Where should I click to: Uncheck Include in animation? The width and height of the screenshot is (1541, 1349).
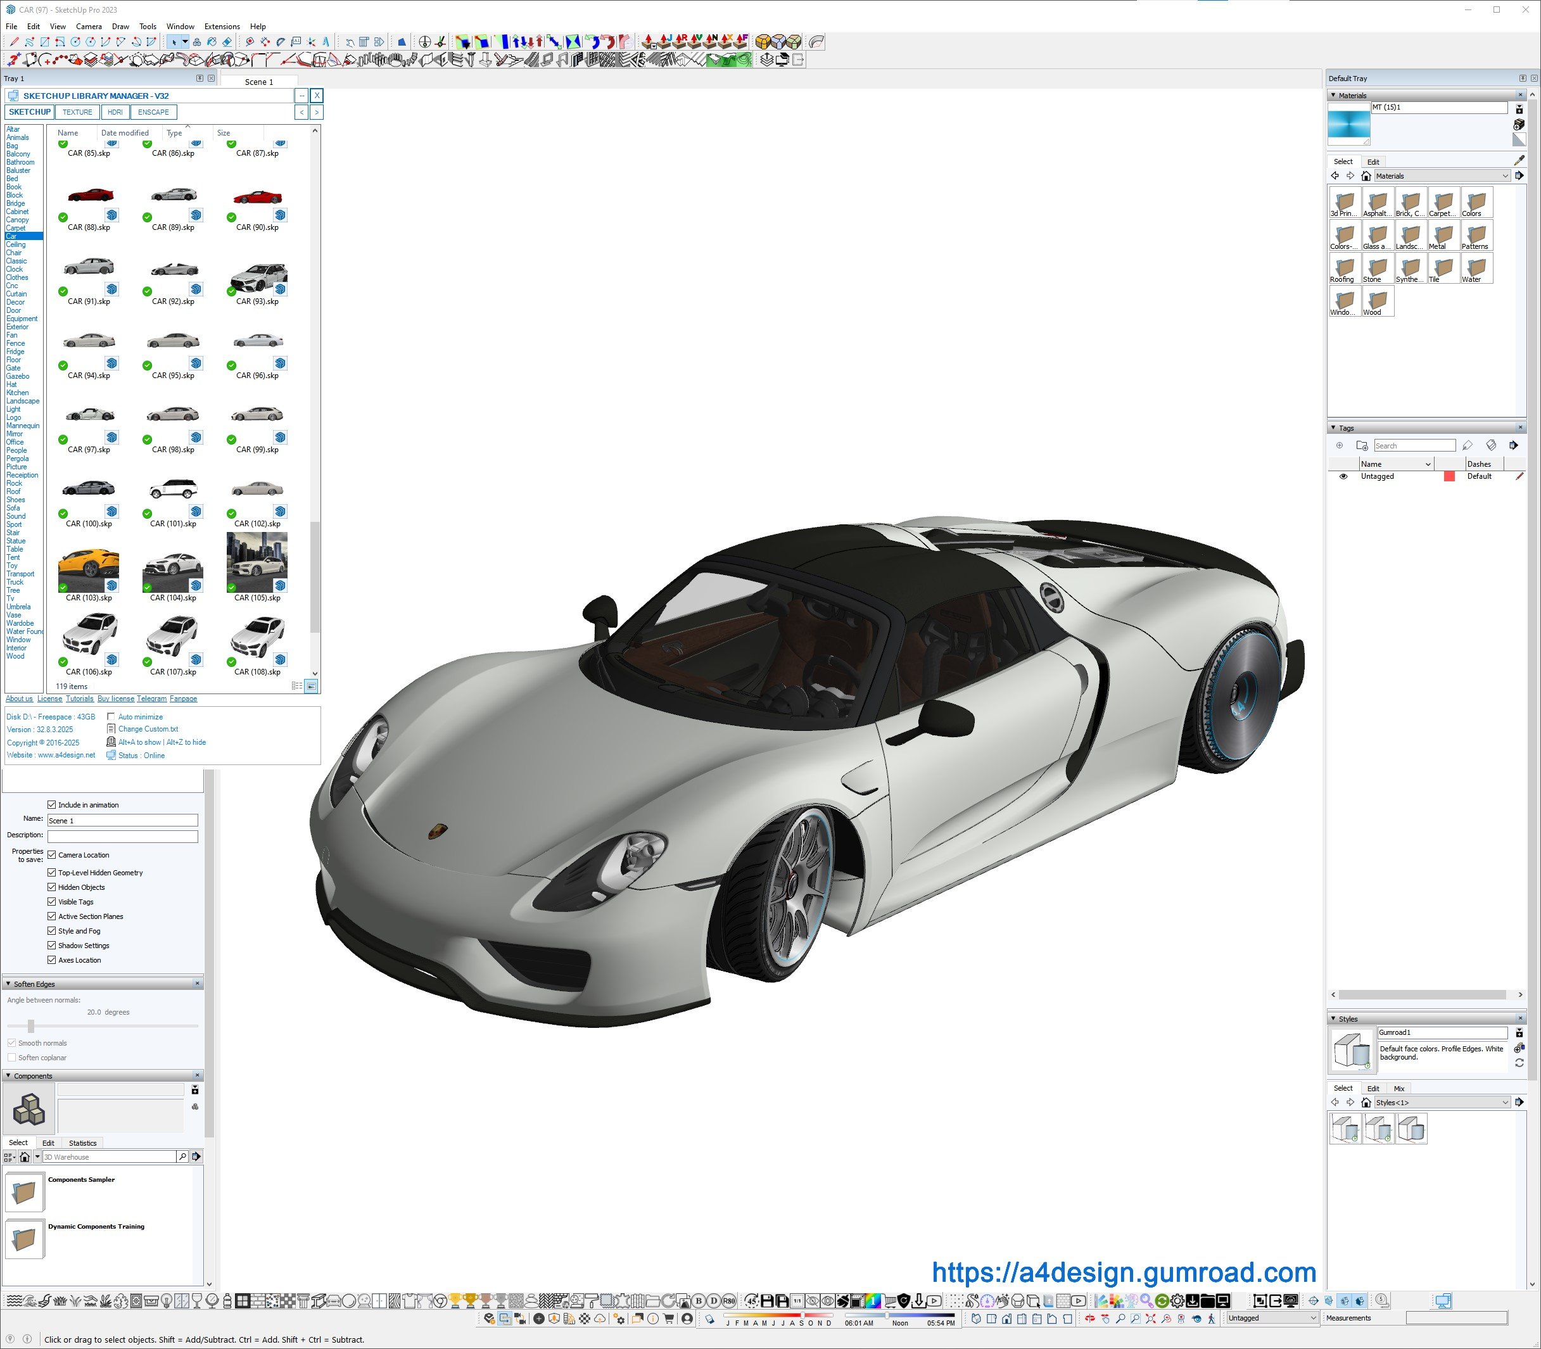point(52,805)
